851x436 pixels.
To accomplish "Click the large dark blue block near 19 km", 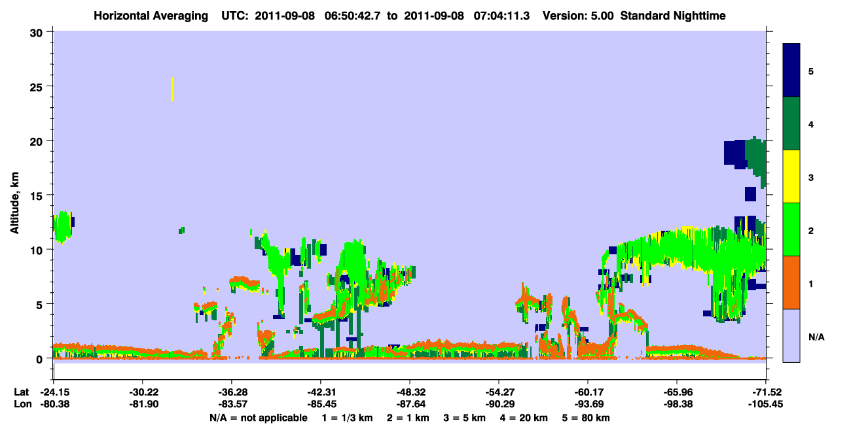I will [734, 152].
